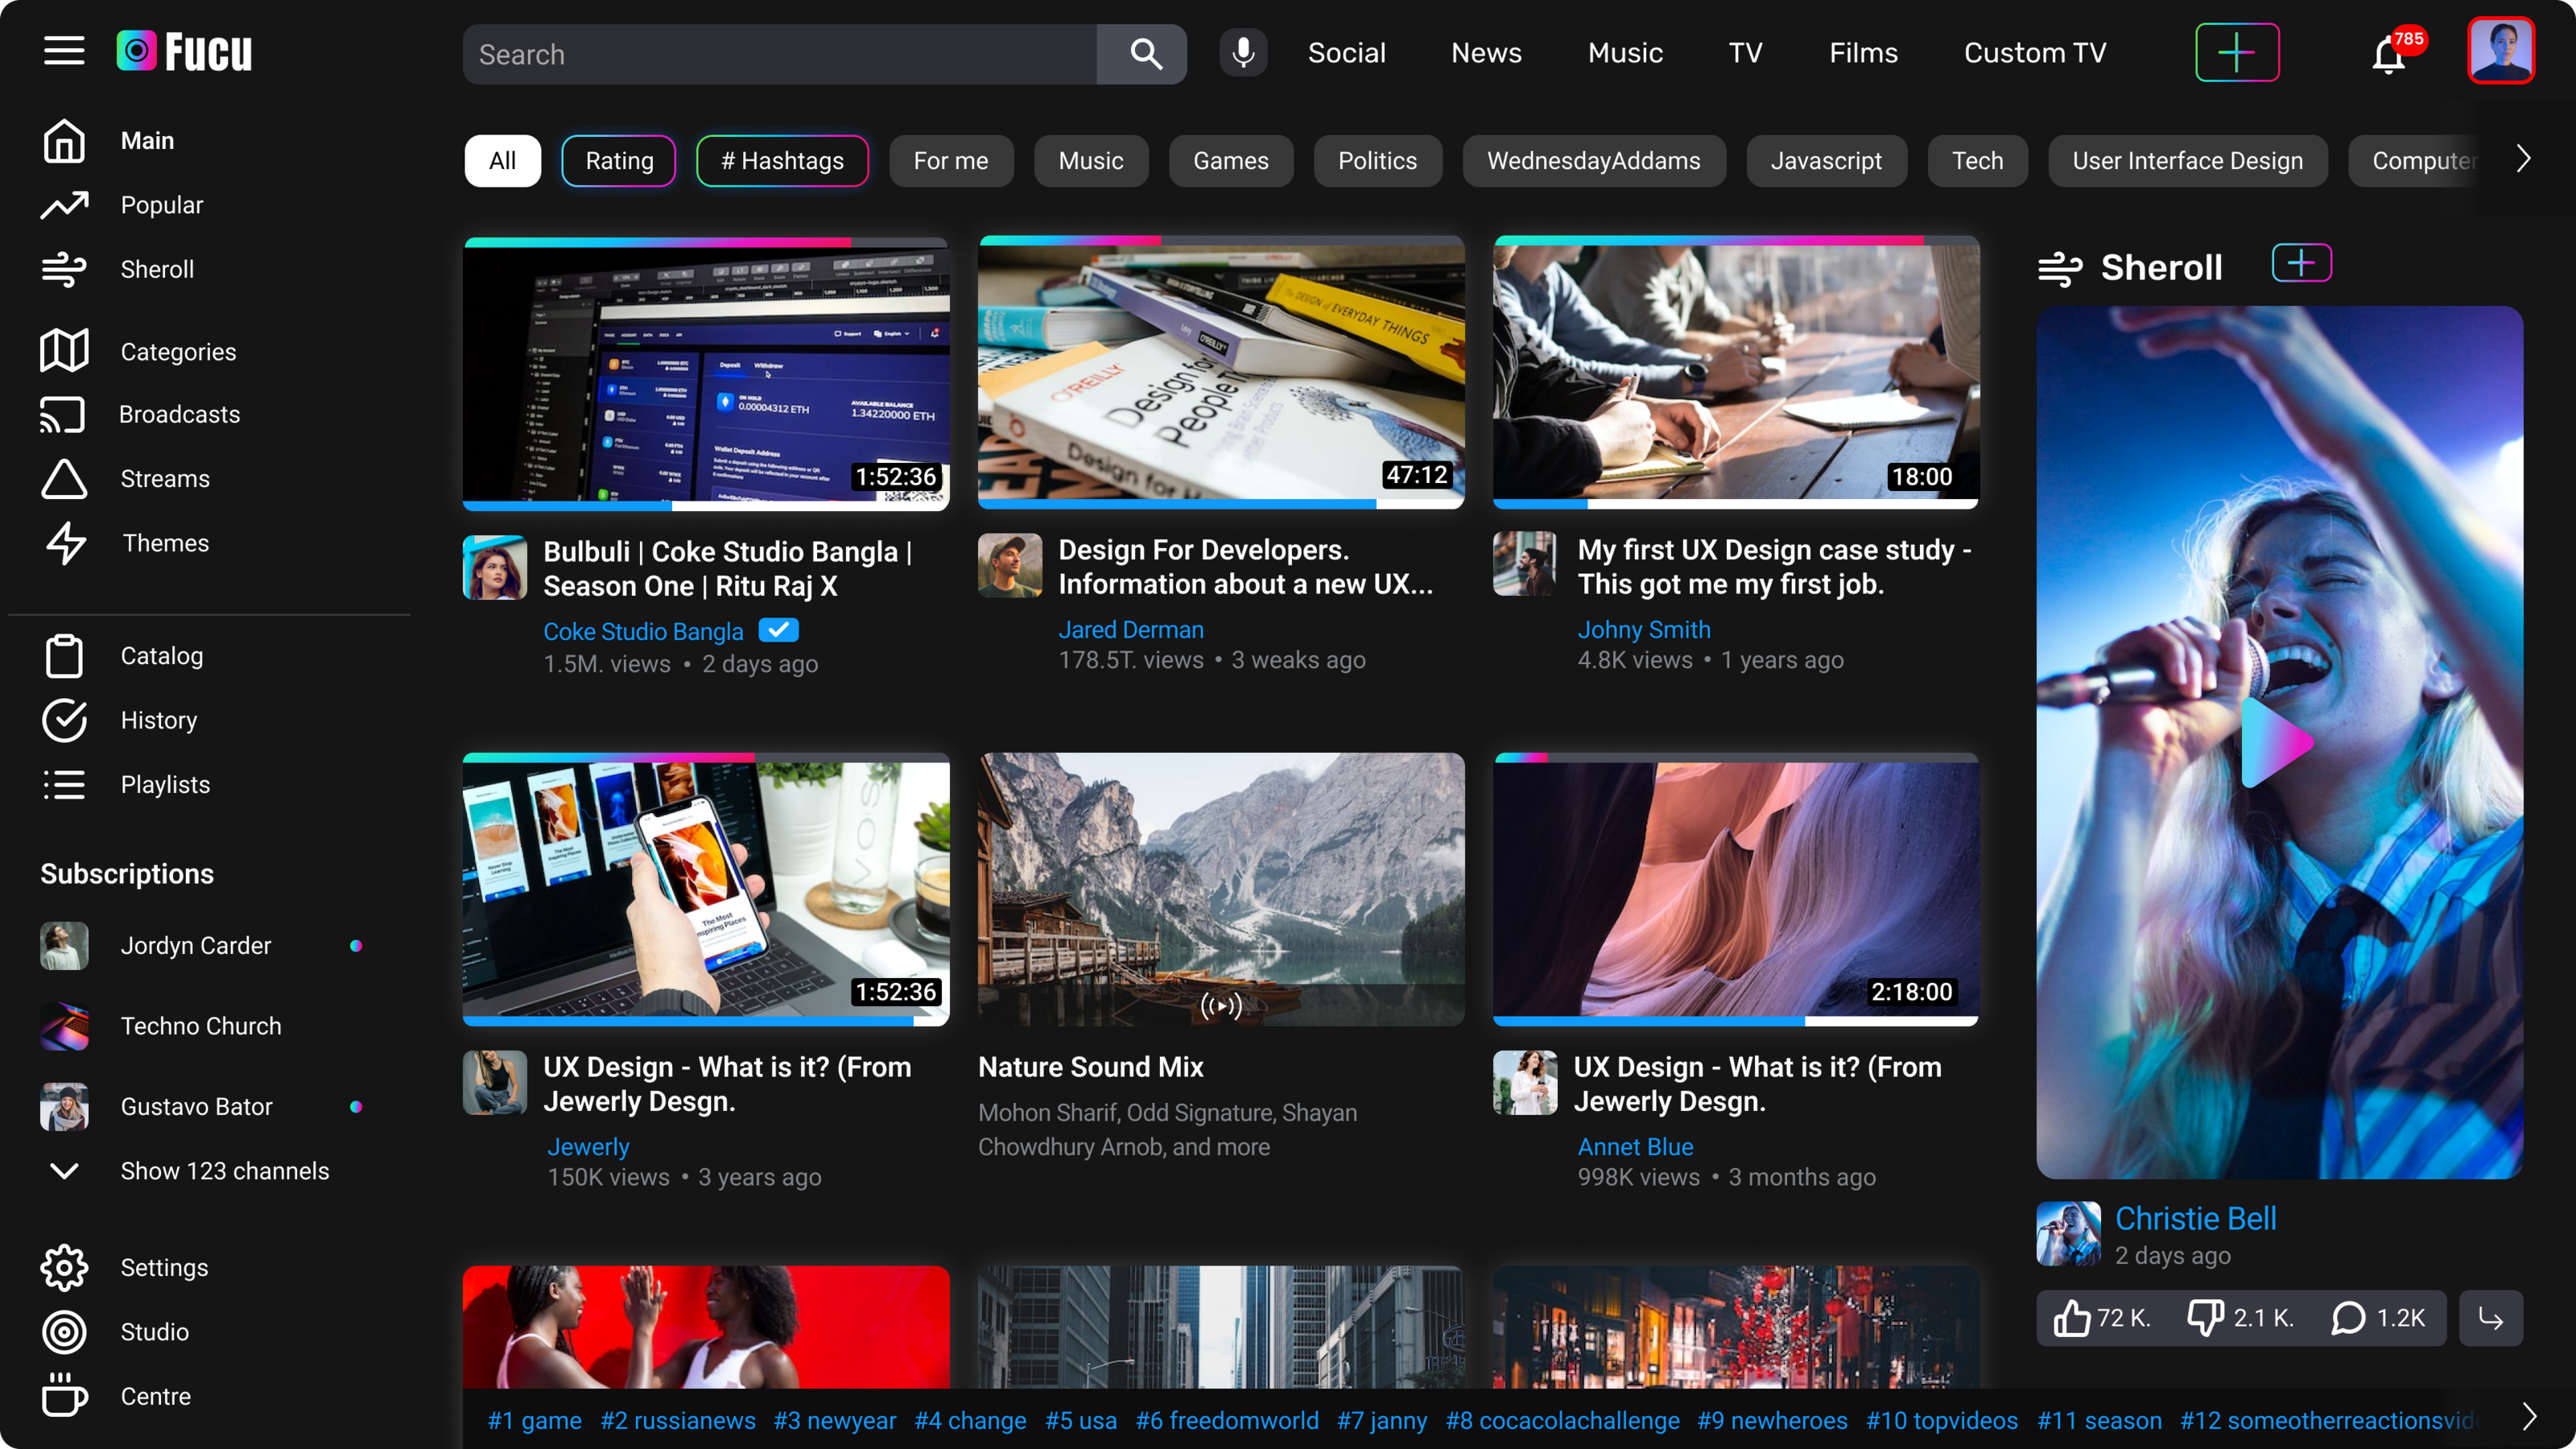Switch to the Custom TV tab
The image size is (2576, 1449).
pyautogui.click(x=2034, y=53)
